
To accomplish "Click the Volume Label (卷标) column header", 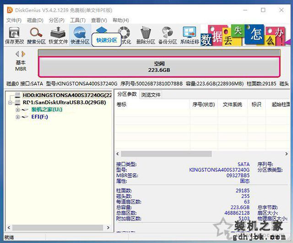I will pyautogui.click(x=152, y=104).
